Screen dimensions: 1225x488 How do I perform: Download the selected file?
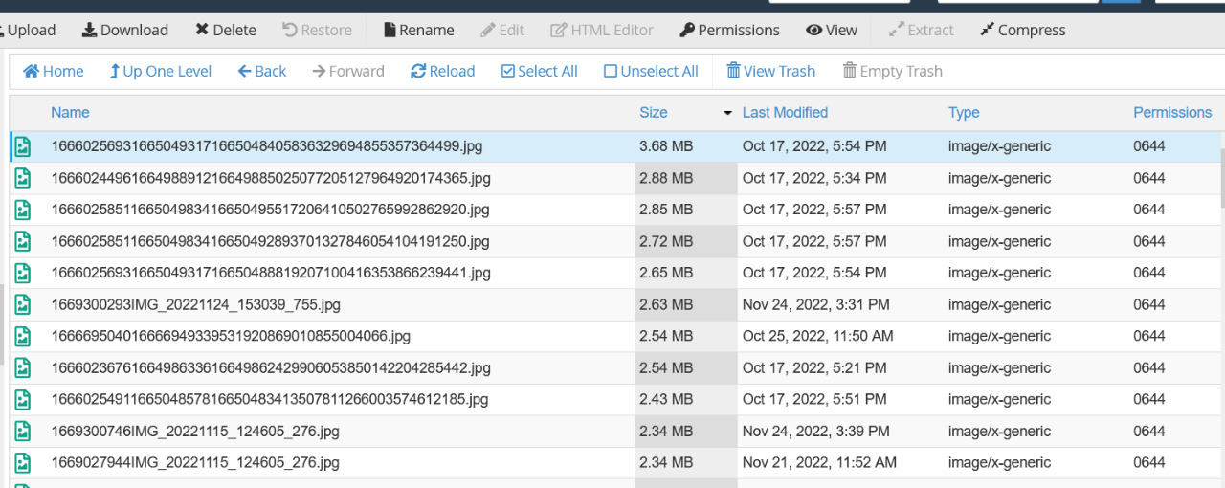pos(124,30)
